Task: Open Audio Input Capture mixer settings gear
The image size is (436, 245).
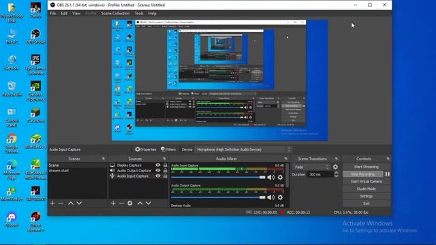Action: tap(280, 177)
